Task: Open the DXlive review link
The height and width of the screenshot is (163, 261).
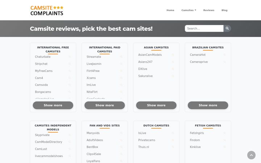Action: (x=142, y=69)
